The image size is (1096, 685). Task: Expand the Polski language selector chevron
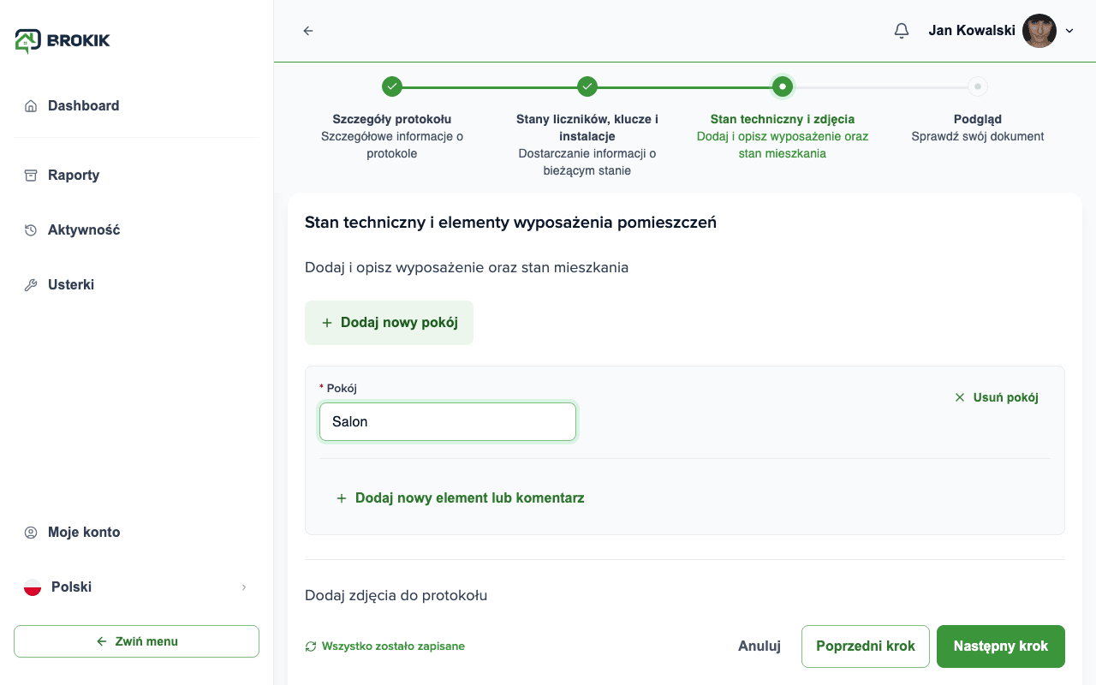[x=244, y=587]
